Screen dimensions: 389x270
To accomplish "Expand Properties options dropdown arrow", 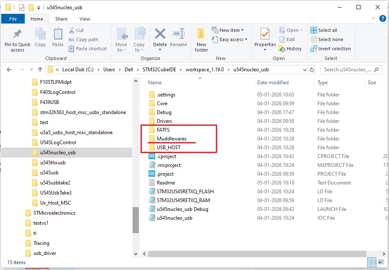I will point(265,50).
